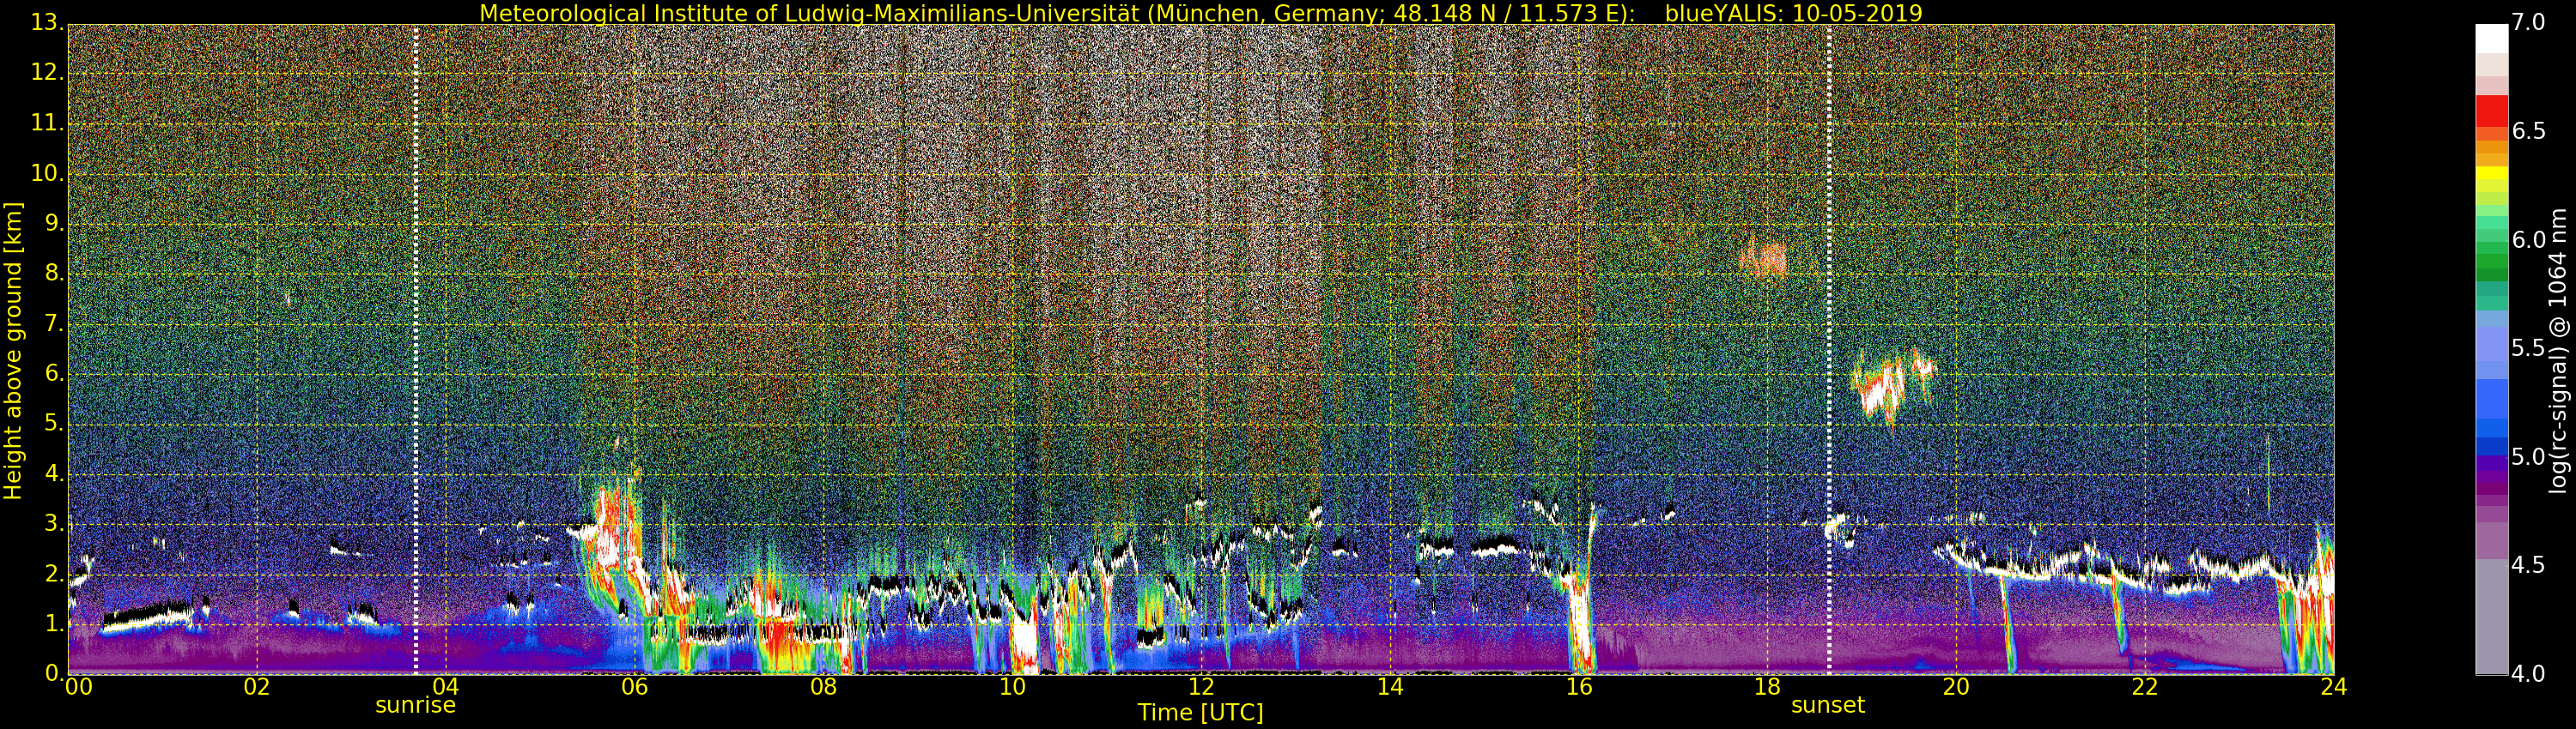
Task: Click the time axis tick label '00'
Action: (78, 687)
